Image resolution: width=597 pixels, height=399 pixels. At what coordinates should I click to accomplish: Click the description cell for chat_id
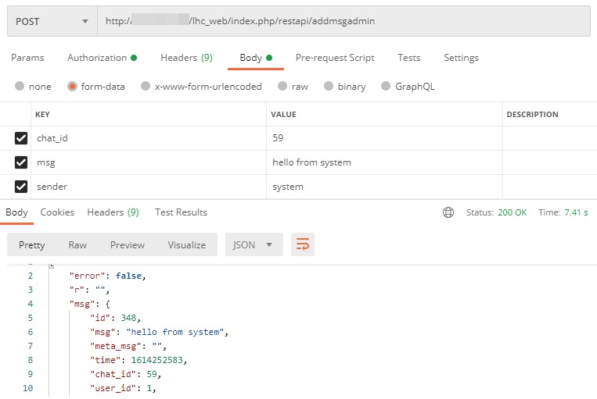[x=550, y=138]
